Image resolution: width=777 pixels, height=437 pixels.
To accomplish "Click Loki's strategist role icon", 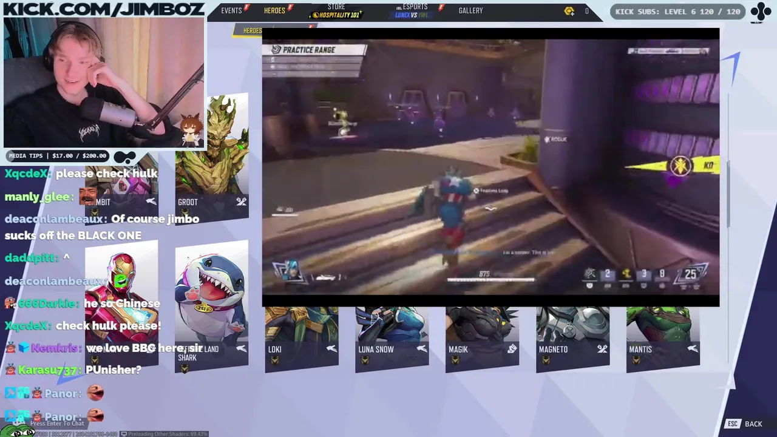I will [331, 349].
